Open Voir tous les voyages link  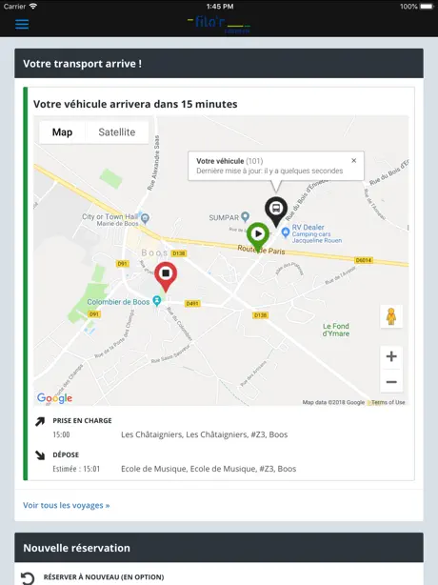[67, 505]
